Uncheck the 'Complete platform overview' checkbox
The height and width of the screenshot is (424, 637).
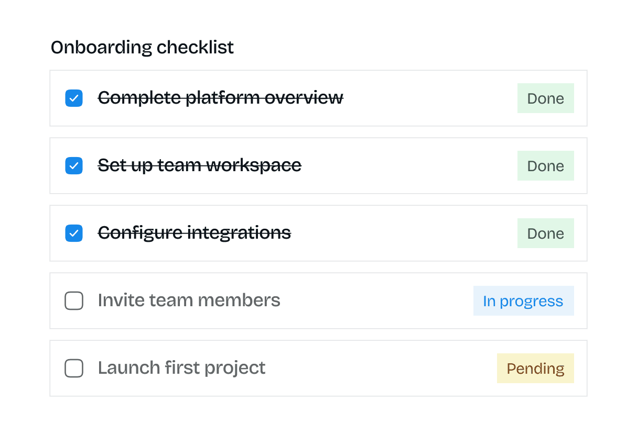[74, 98]
